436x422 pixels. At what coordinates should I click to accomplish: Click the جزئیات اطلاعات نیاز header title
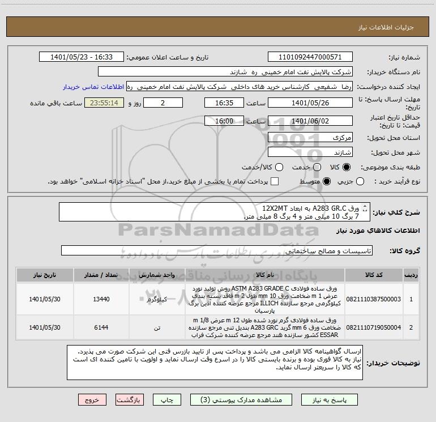pos(386,27)
